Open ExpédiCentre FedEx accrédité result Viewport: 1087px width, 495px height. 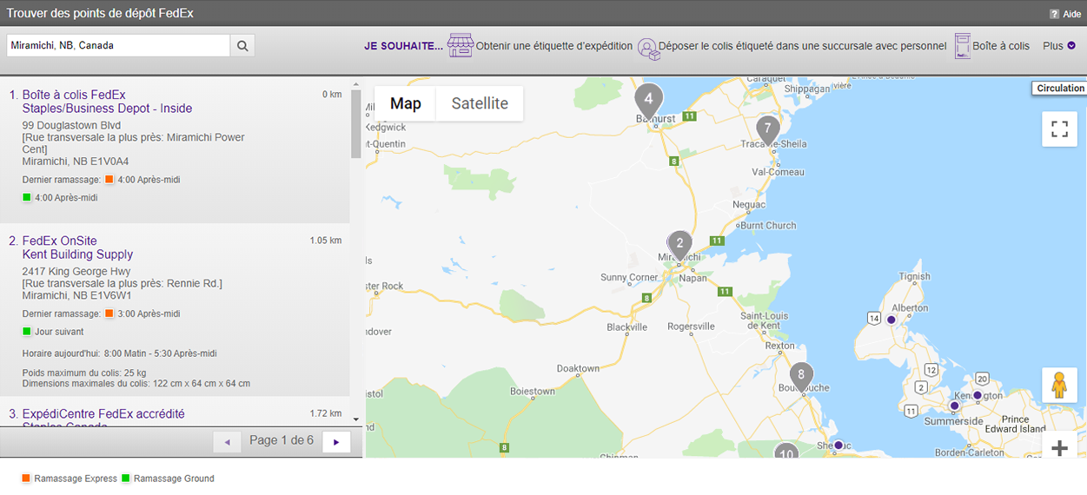(103, 414)
